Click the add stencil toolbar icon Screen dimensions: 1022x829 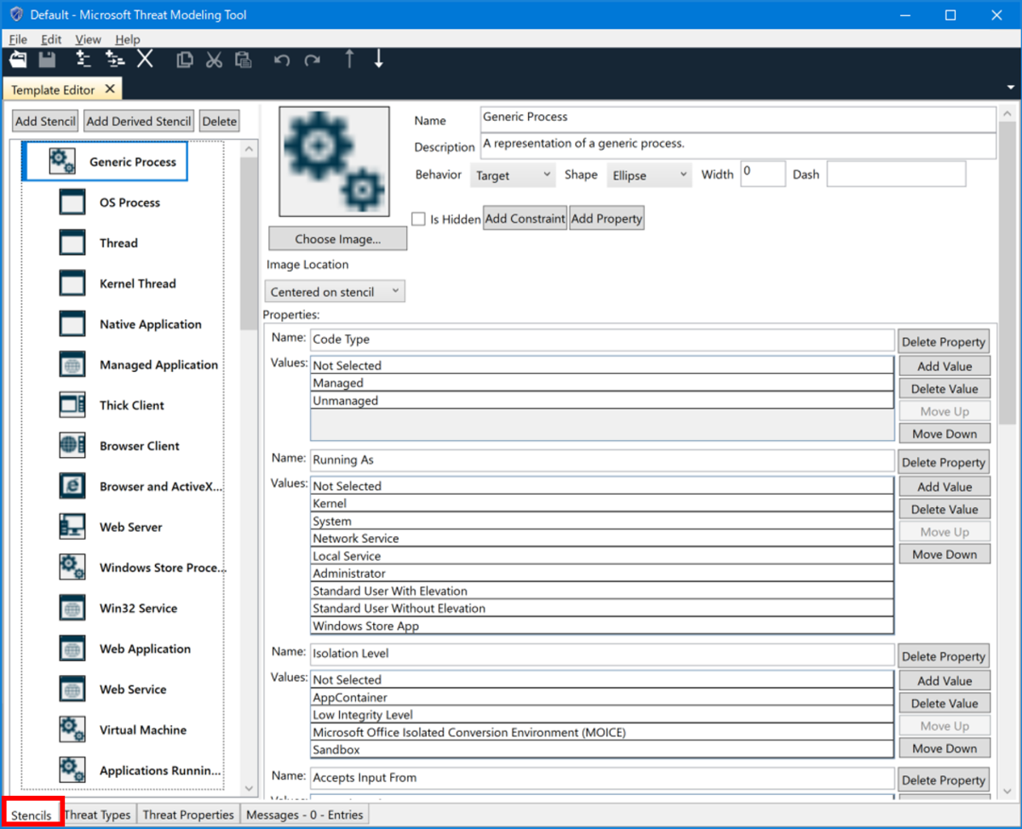click(x=83, y=59)
